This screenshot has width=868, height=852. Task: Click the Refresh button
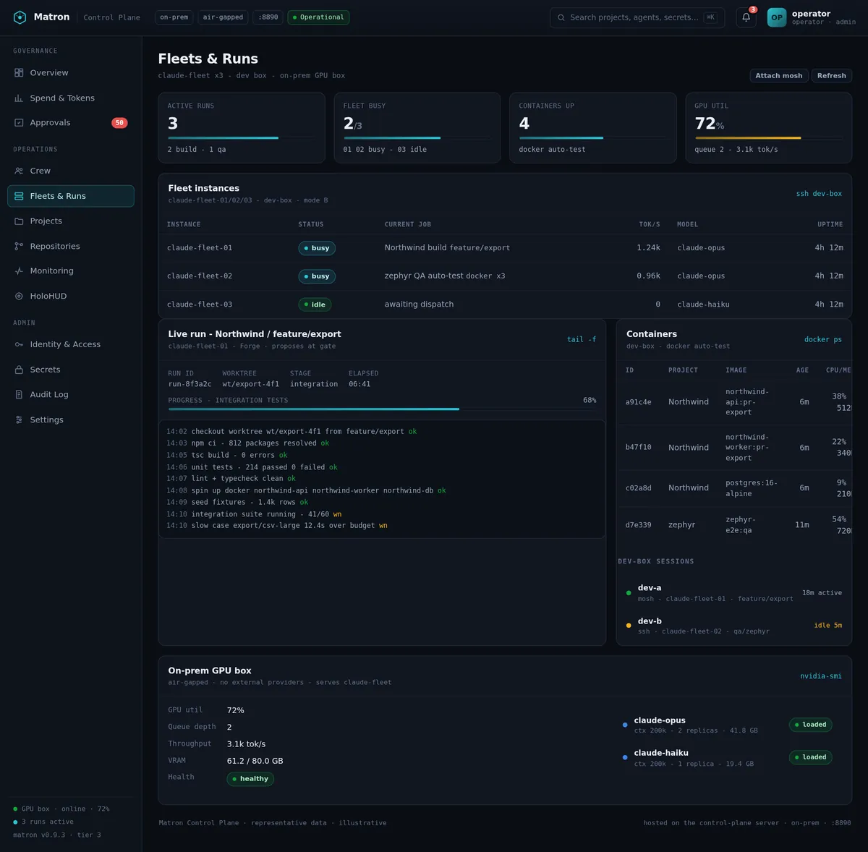(831, 76)
